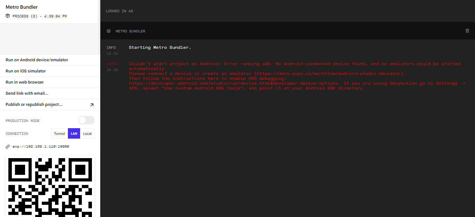The width and height of the screenshot is (475, 217).
Task: Click the link icon beside the exp URL
Action: tap(8, 146)
